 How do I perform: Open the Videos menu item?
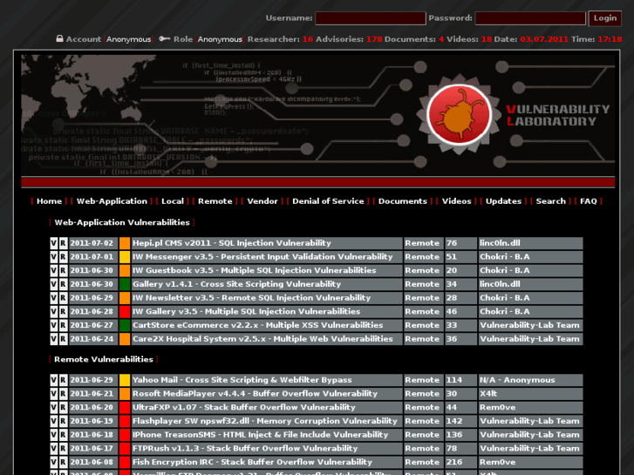(x=456, y=201)
